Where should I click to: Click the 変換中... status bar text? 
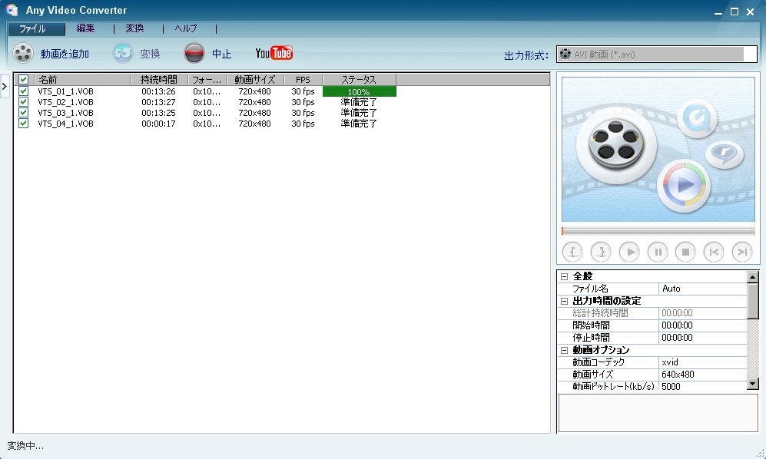click(x=25, y=446)
